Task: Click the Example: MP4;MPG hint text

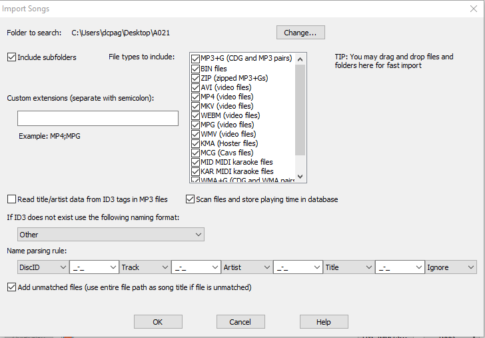Action: click(49, 136)
